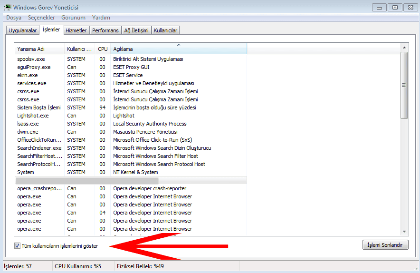
Task: Click the Task Manager title bar icon
Action: [7, 7]
